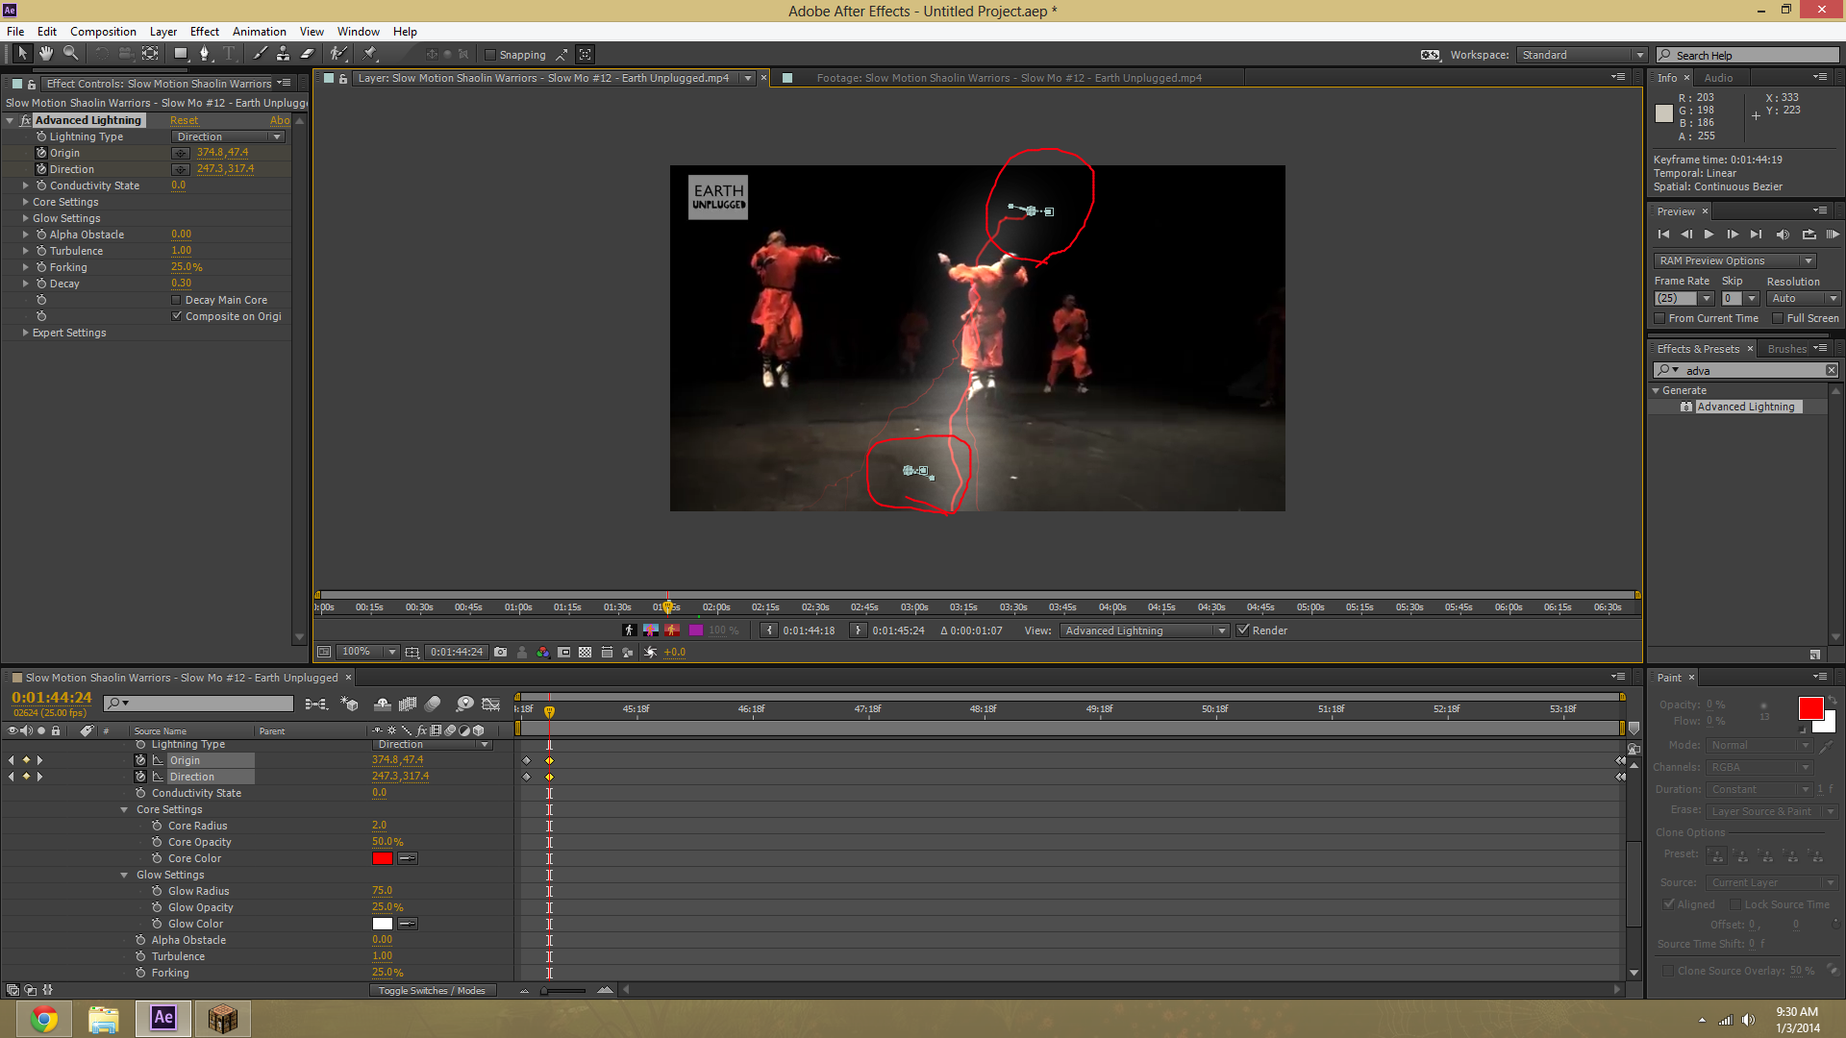The height and width of the screenshot is (1038, 1846).
Task: Toggle Origin stopwatch in Effect Controls
Action: coord(41,153)
